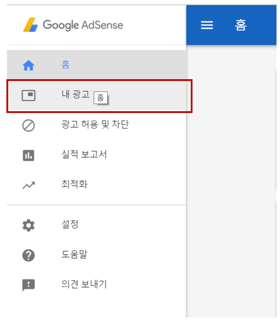
Task: Click the trending arrow optimization icon
Action: click(x=29, y=185)
